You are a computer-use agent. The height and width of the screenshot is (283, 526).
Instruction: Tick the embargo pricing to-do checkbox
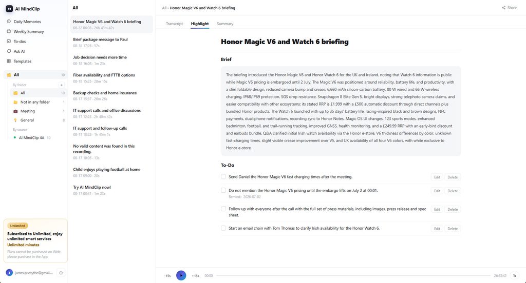coord(223,190)
